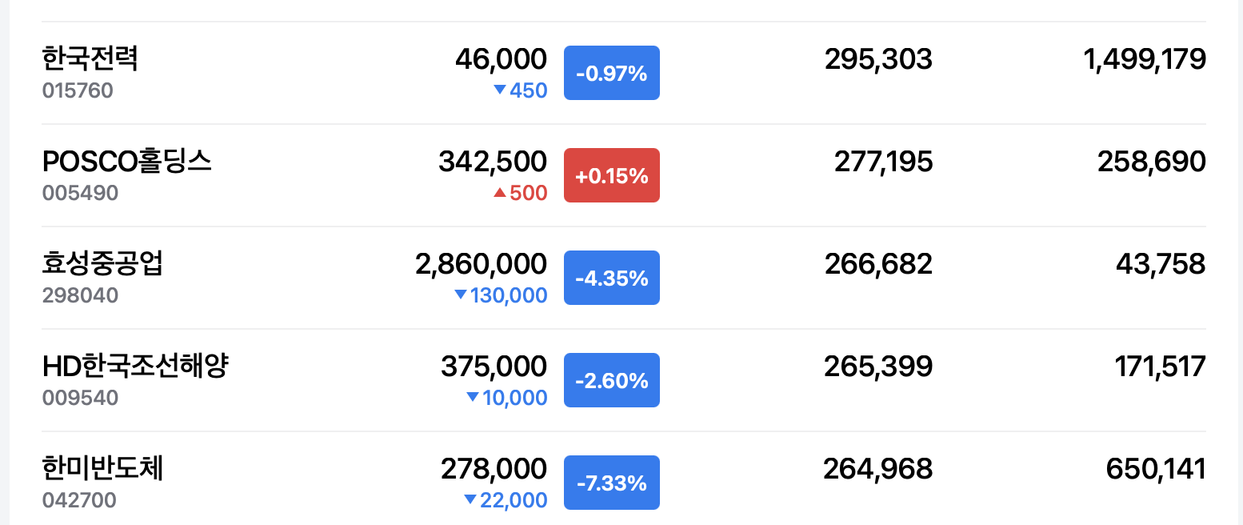Select the 한미반도체 stock name

click(102, 468)
